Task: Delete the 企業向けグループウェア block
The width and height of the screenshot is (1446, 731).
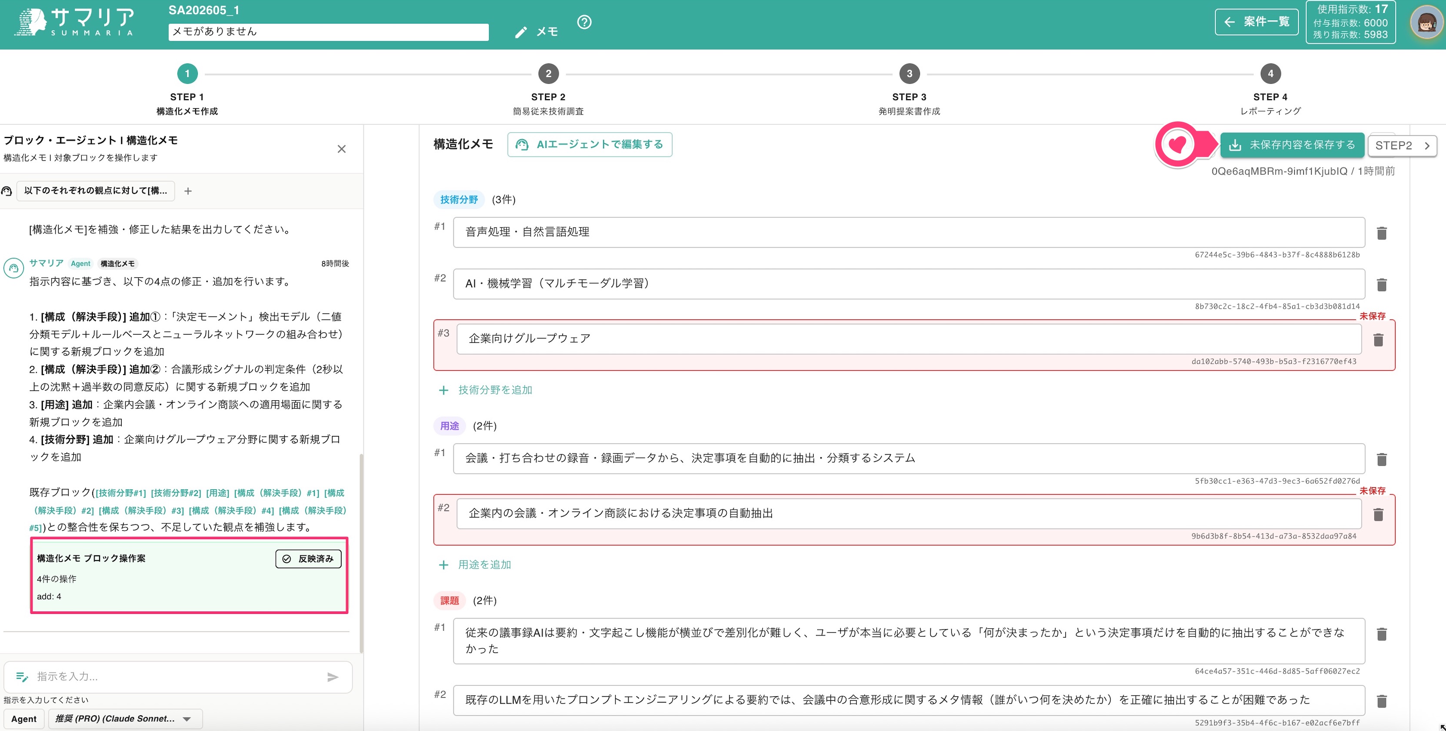Action: 1378,339
